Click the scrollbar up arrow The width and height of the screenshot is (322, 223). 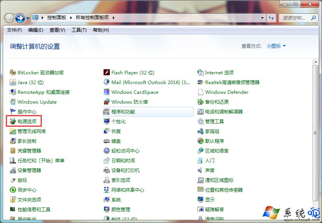tap(315, 62)
